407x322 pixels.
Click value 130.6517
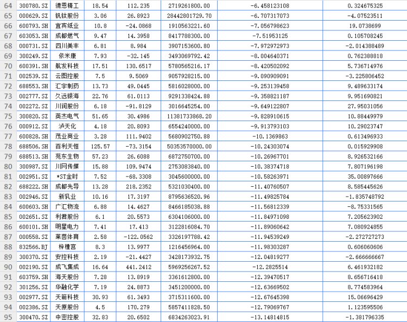[138, 66]
